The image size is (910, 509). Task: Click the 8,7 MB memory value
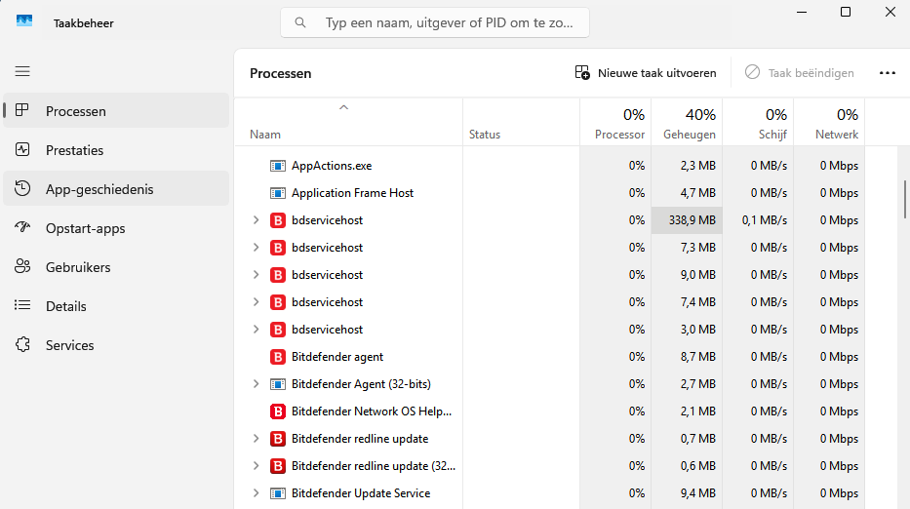pos(698,356)
